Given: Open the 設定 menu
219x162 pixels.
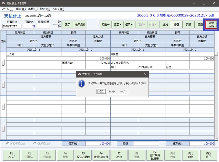Looking at the screenshot, I should (x=45, y=9).
